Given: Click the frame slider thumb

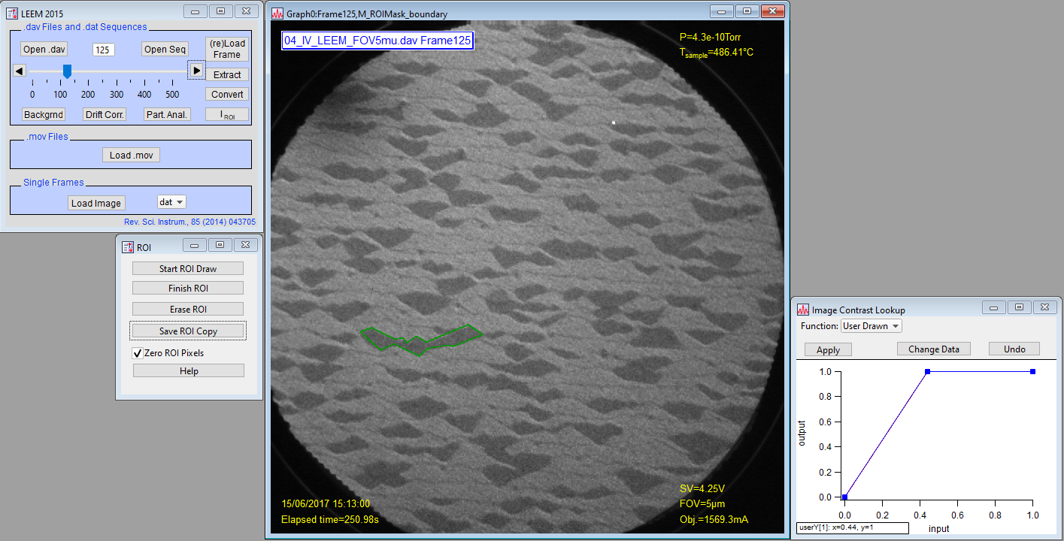Looking at the screenshot, I should point(67,71).
